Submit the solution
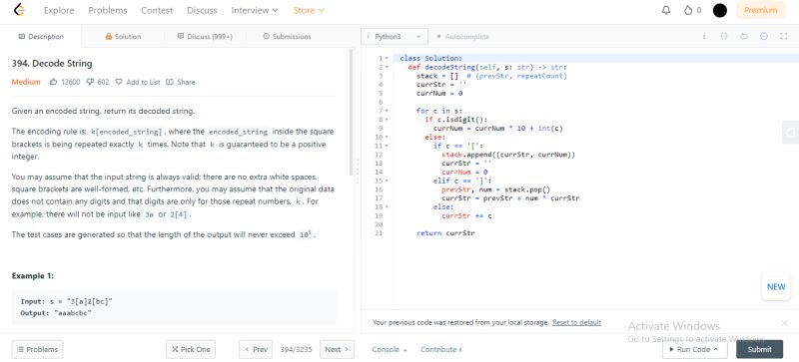Viewport: 799px width, 362px height. (x=759, y=349)
